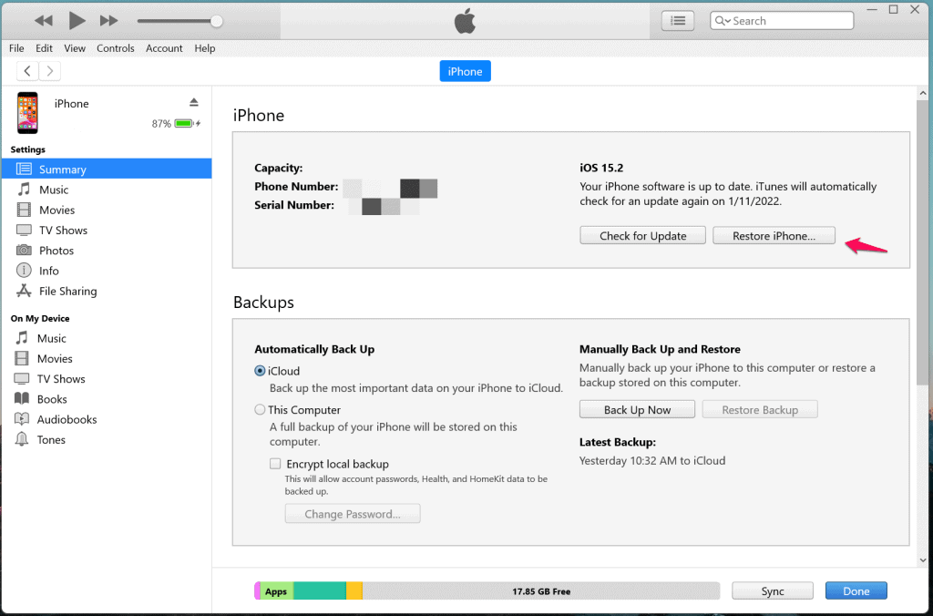Click the volume slider knob
933x616 pixels.
coord(217,22)
